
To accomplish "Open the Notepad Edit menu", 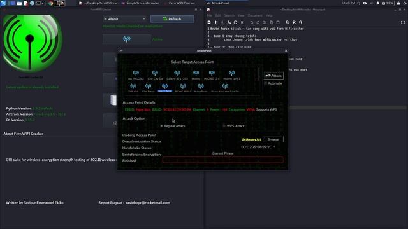I will [218, 15].
